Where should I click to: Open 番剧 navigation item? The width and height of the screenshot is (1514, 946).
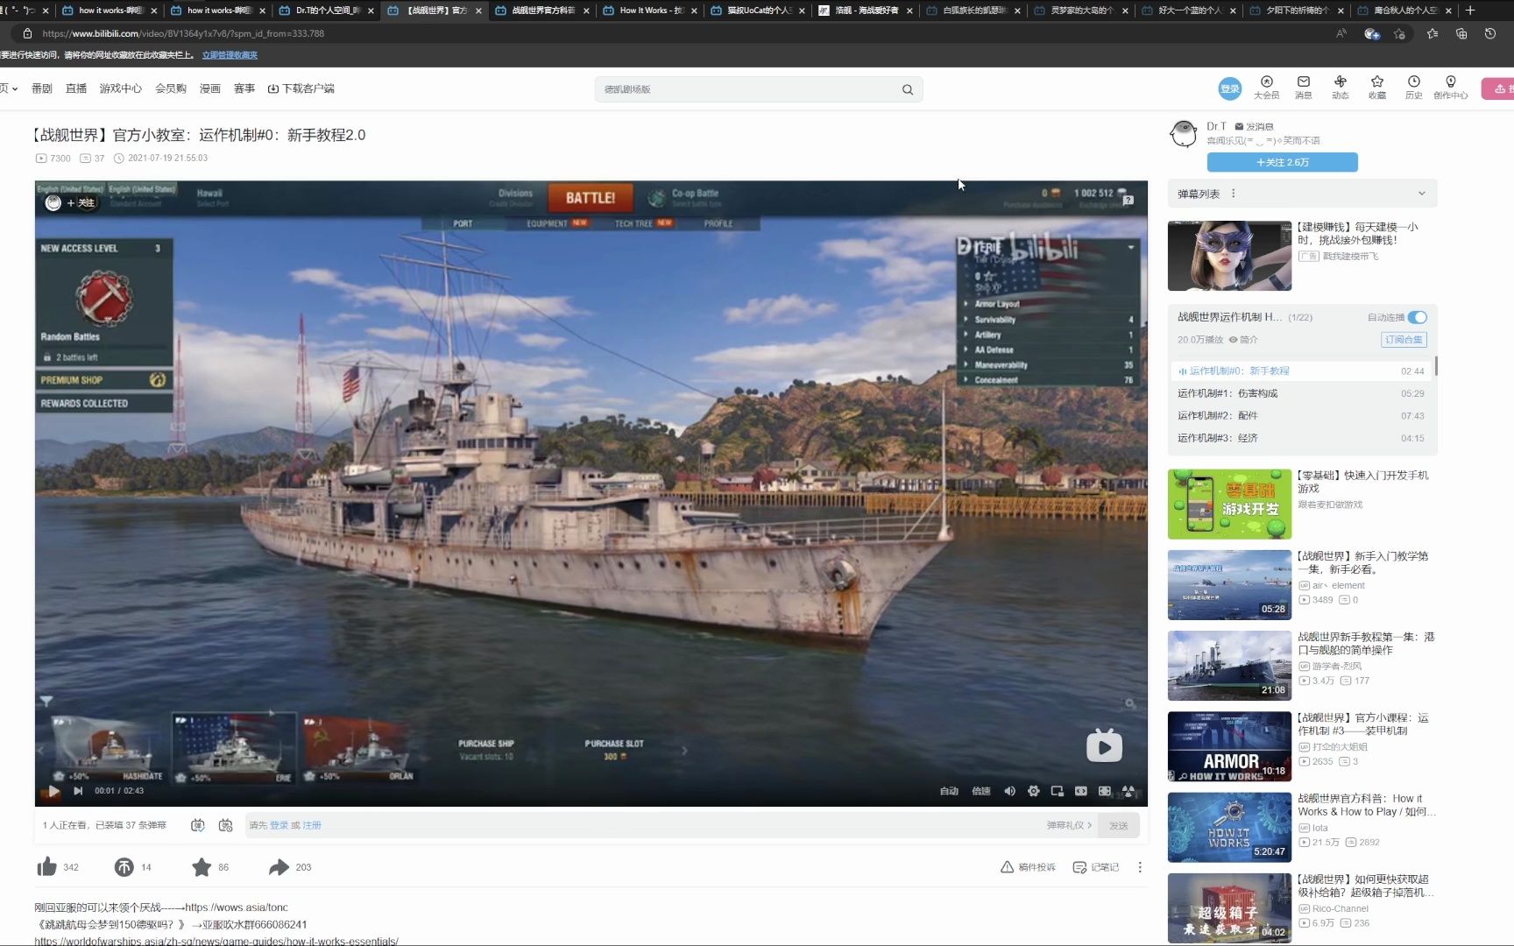tap(41, 88)
